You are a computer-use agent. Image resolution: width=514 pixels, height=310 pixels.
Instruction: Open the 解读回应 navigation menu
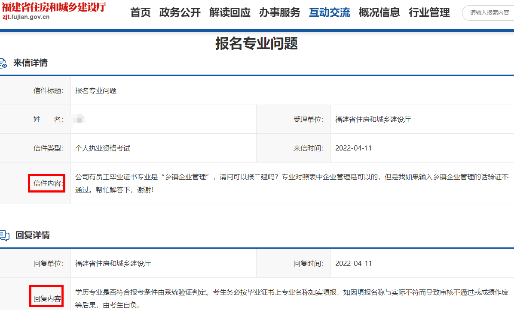coord(230,13)
